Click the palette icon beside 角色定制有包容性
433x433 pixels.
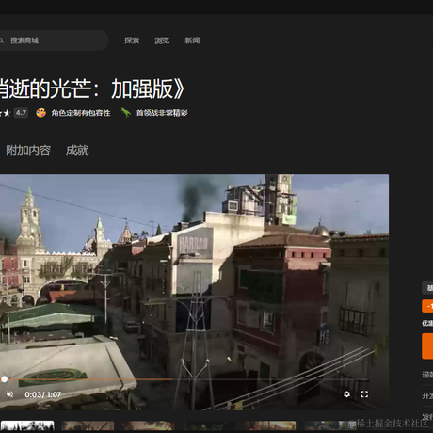tap(40, 113)
